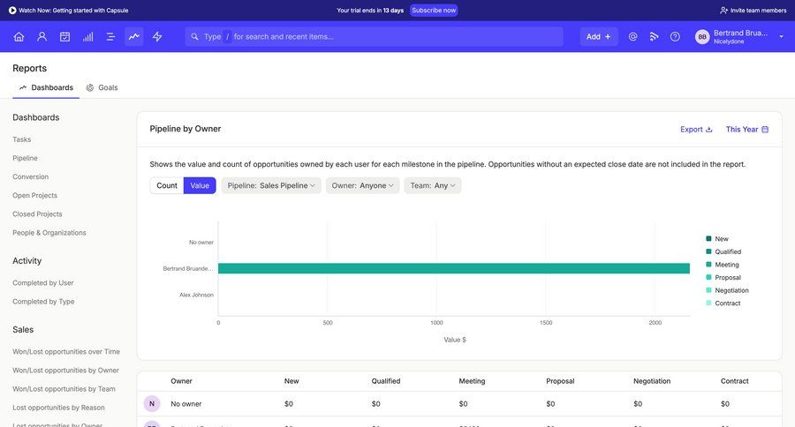Screen dimensions: 795x427
Task: Go to the Home dashboard icon
Action: coord(19,37)
